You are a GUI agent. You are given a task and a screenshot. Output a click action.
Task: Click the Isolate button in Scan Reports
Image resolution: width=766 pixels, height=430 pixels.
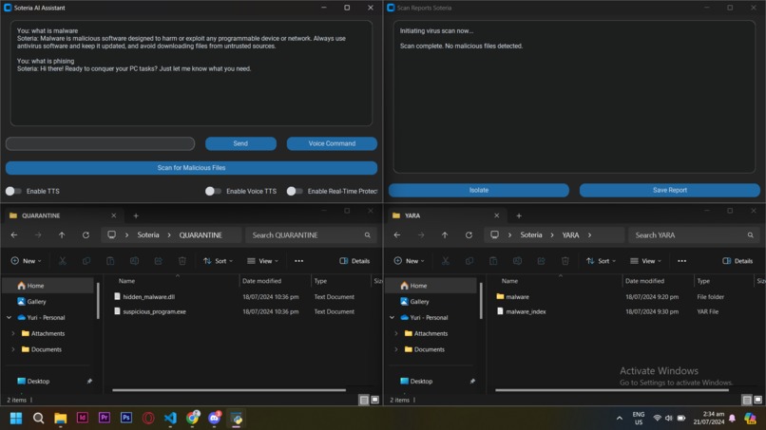(479, 191)
